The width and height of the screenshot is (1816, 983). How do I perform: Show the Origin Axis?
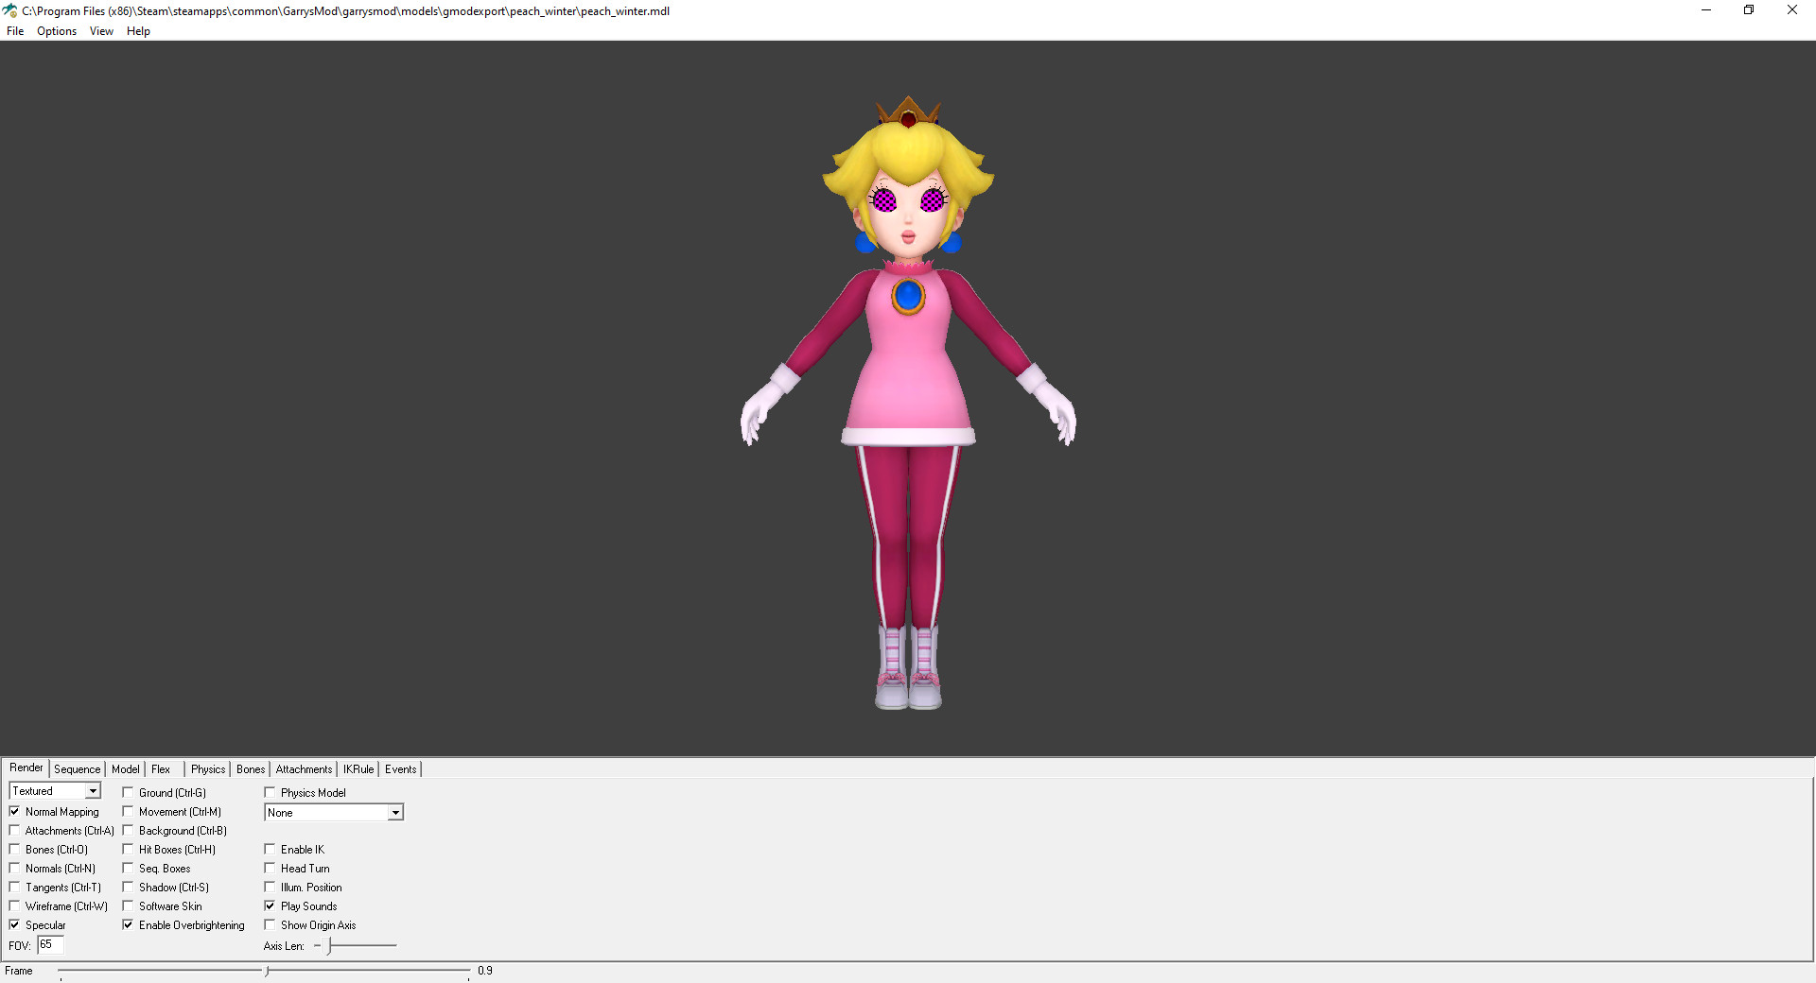(x=271, y=924)
